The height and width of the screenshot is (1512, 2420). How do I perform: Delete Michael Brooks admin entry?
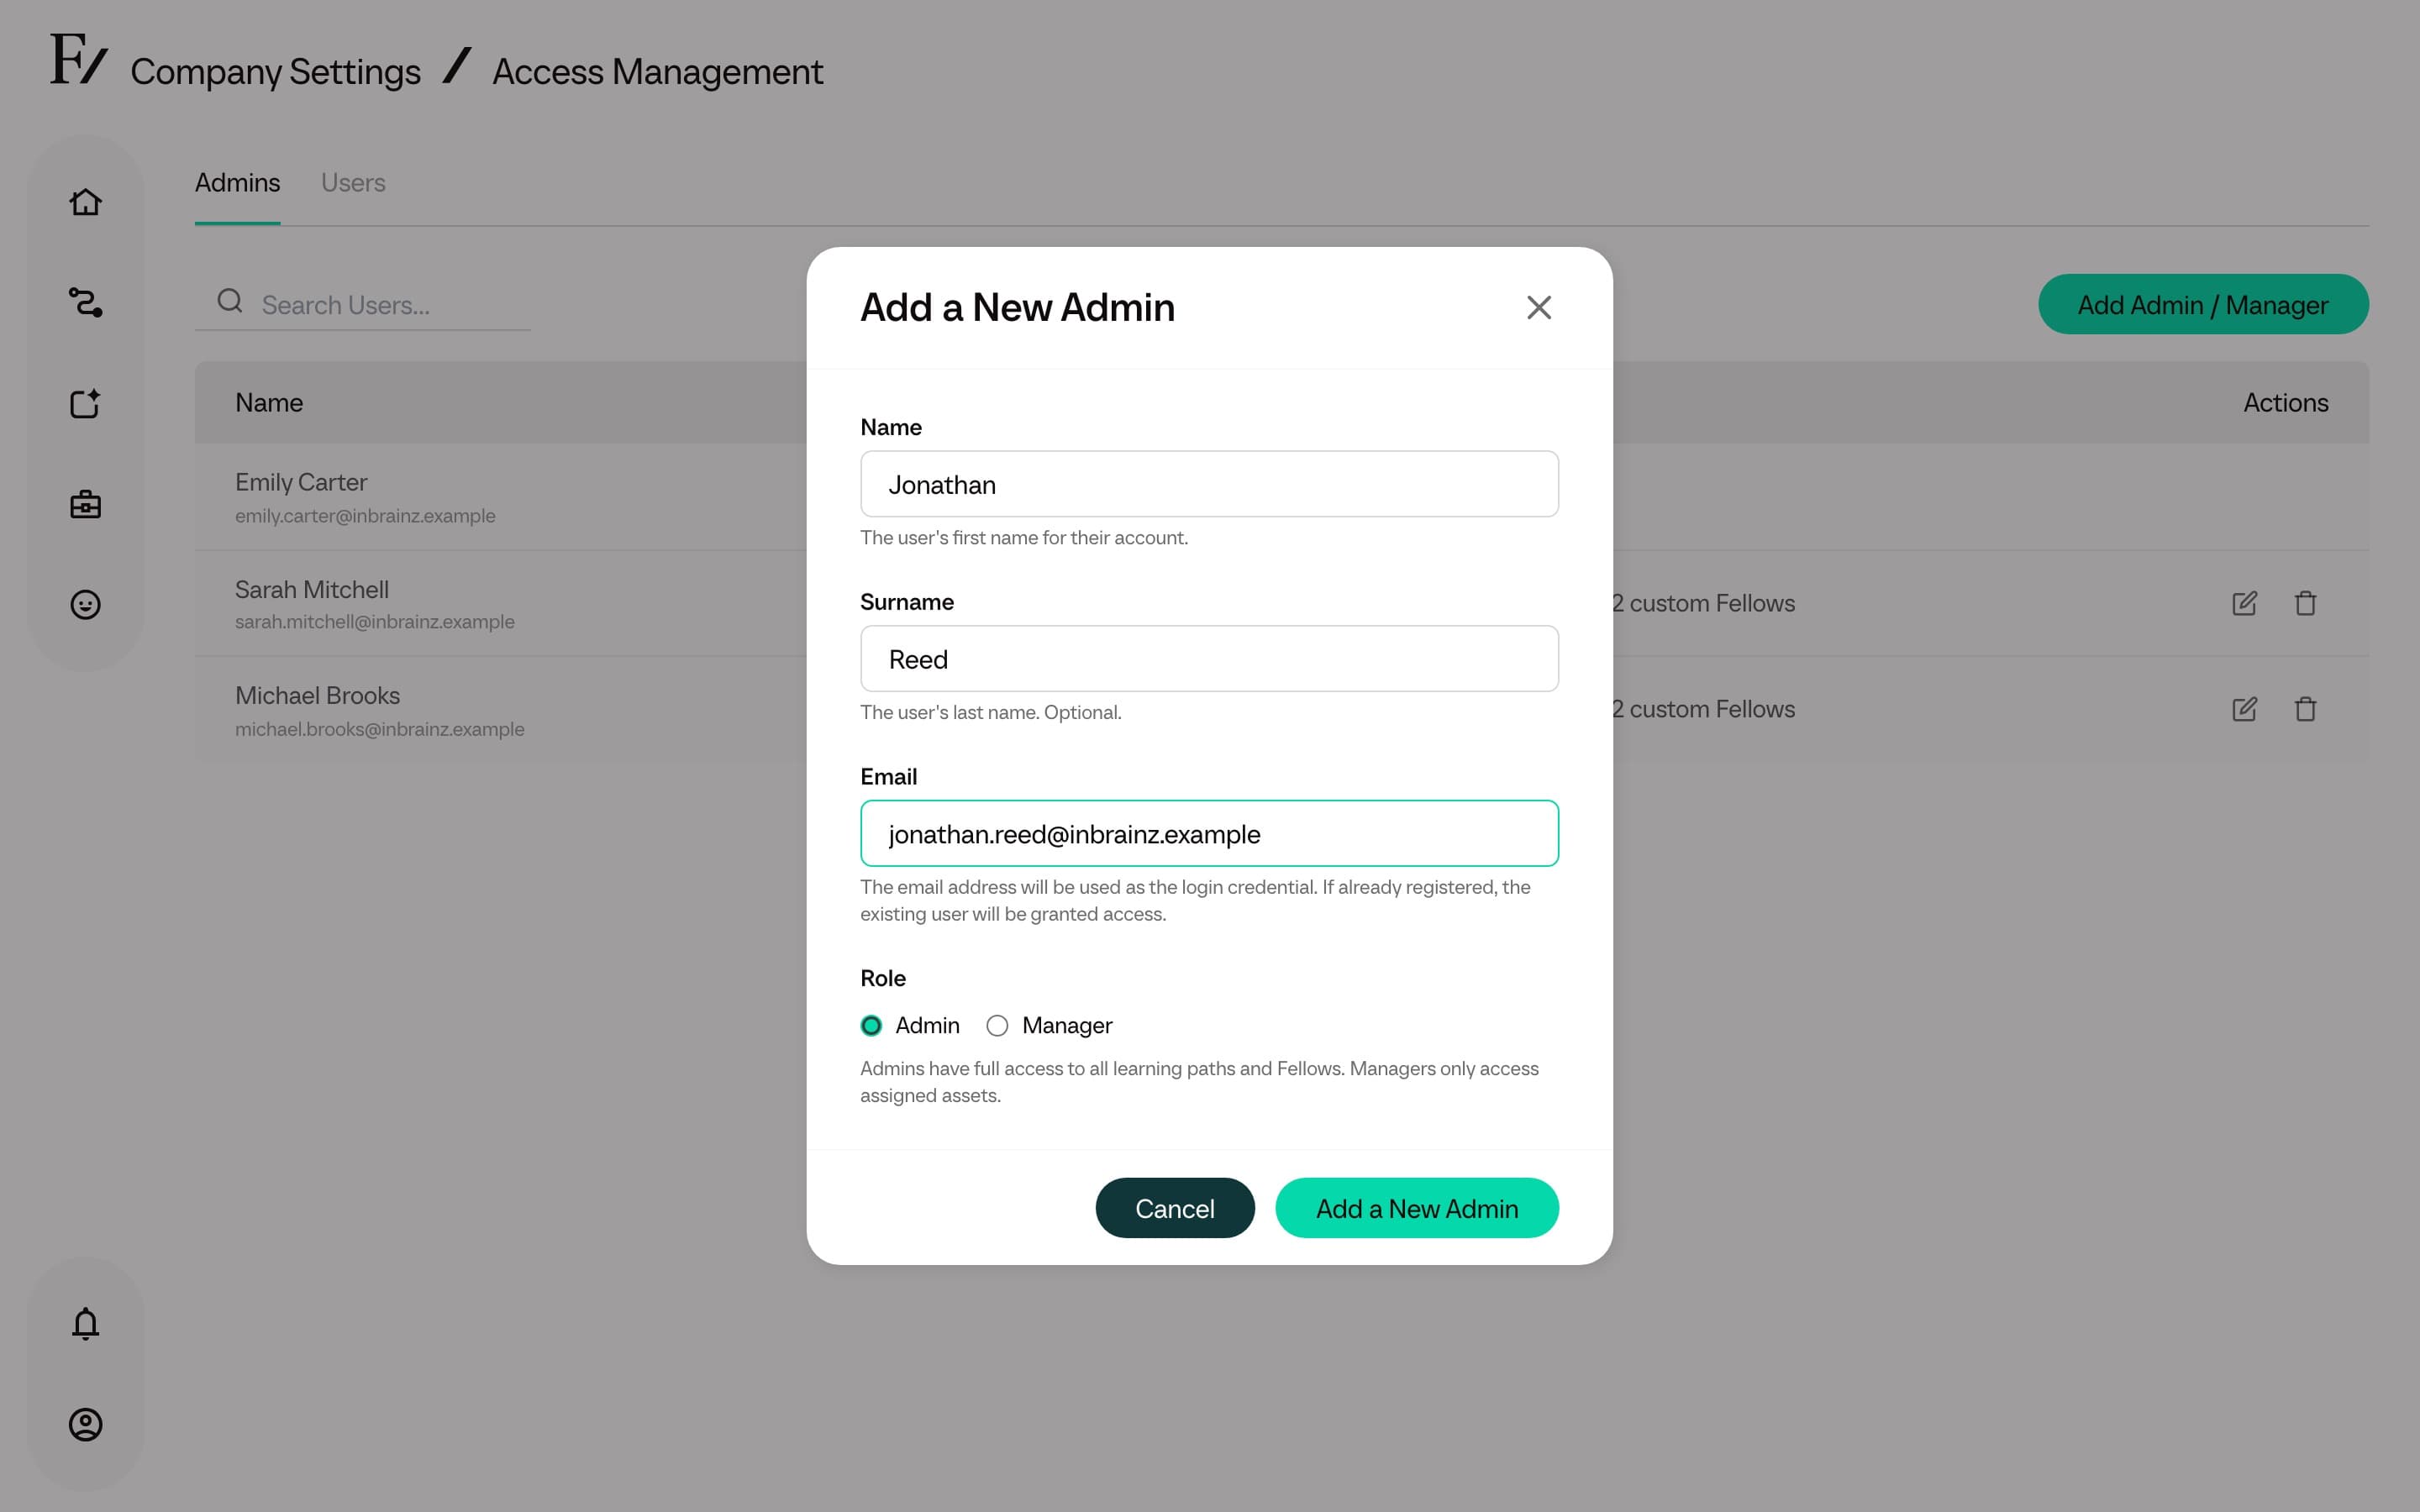(2305, 709)
